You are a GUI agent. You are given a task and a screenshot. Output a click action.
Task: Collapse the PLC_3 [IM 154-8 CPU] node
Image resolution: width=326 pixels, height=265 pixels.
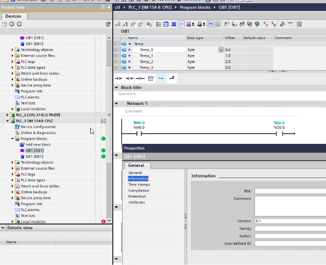click(7, 121)
